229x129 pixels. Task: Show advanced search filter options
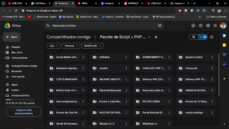pyautogui.click(x=160, y=26)
